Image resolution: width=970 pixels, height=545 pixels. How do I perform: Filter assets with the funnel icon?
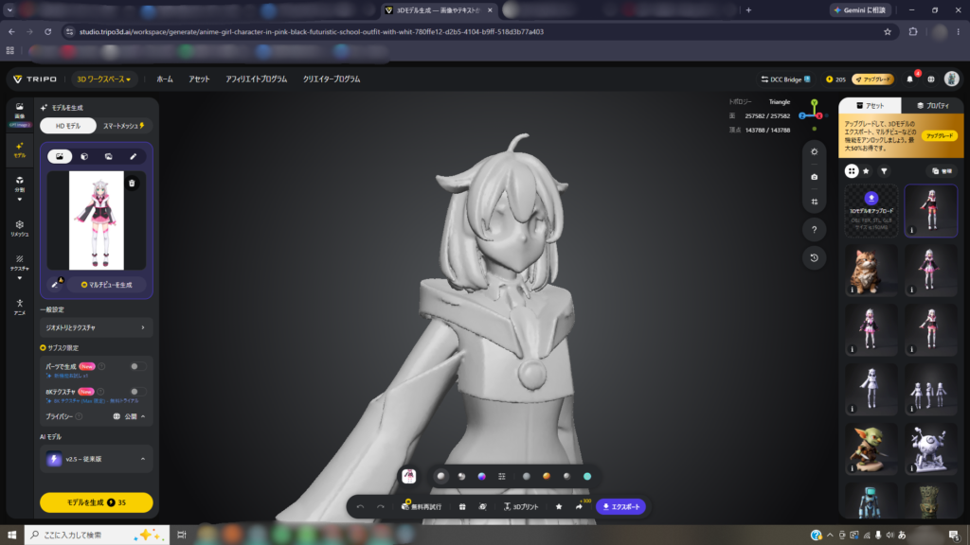tap(884, 171)
